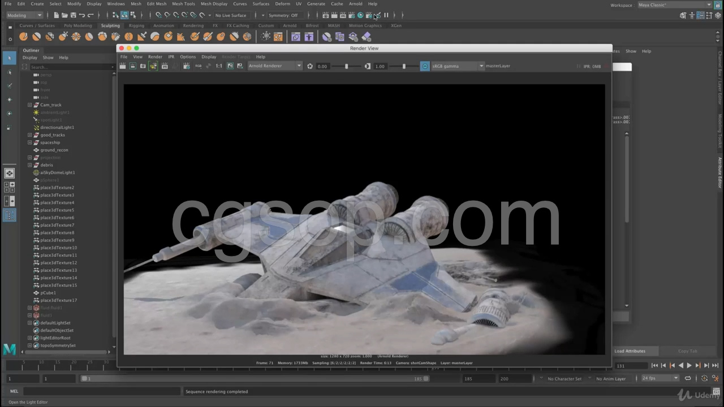The width and height of the screenshot is (724, 407).
Task: Open the Arnold menu in main menu bar
Action: pyautogui.click(x=355, y=4)
